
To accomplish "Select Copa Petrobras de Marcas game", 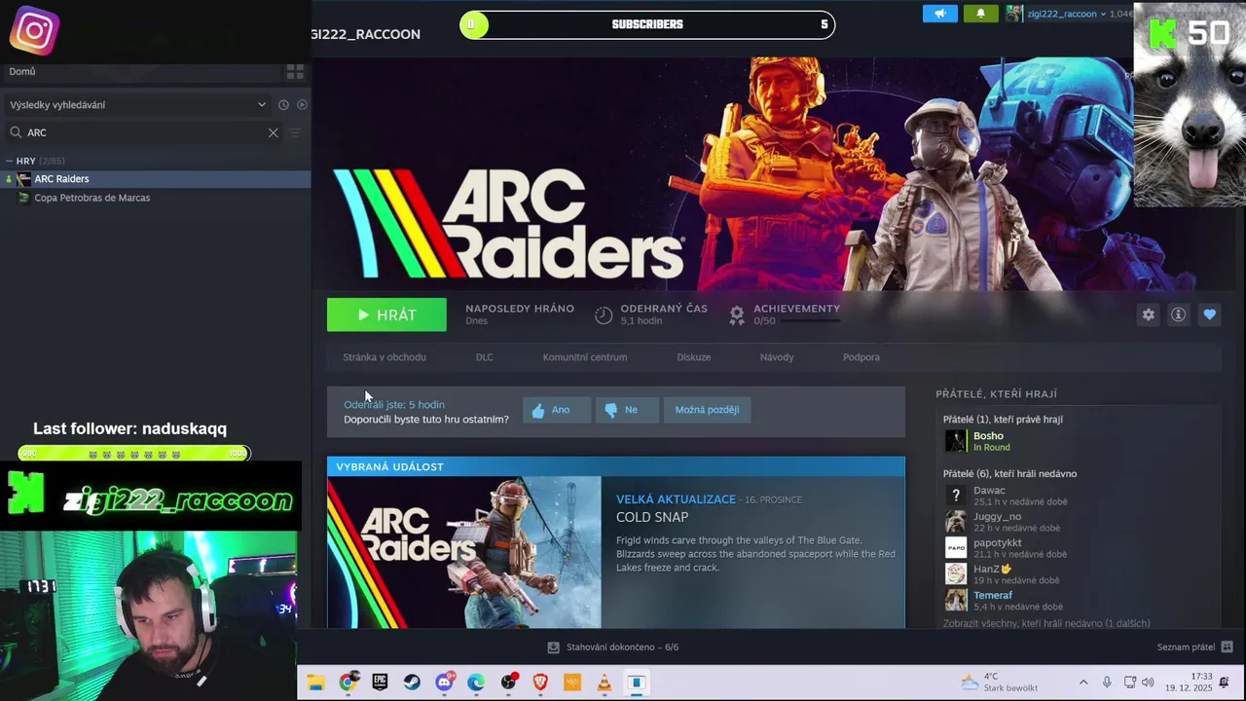I will click(x=156, y=198).
